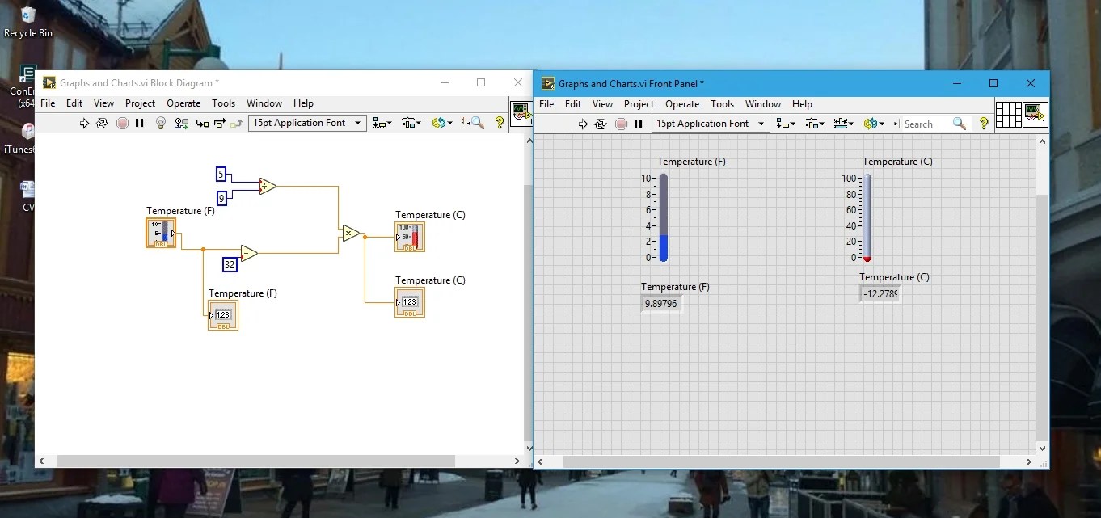Open the 15pt Application Font dropdown
The height and width of the screenshot is (518, 1101).
click(x=306, y=123)
